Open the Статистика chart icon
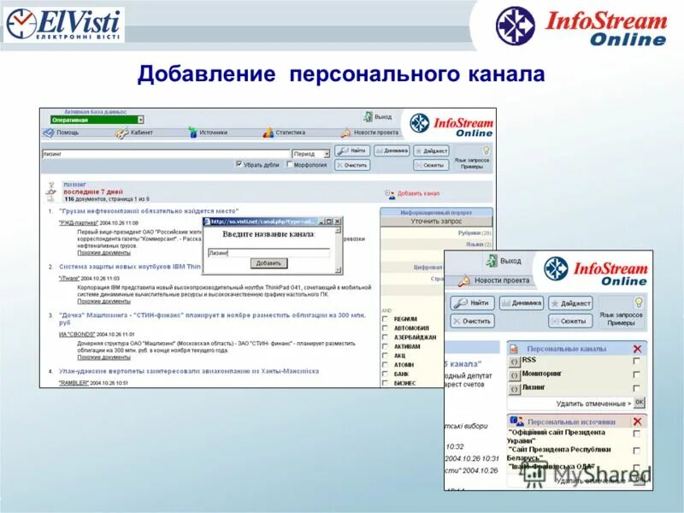This screenshot has height=513, width=684. point(268,133)
